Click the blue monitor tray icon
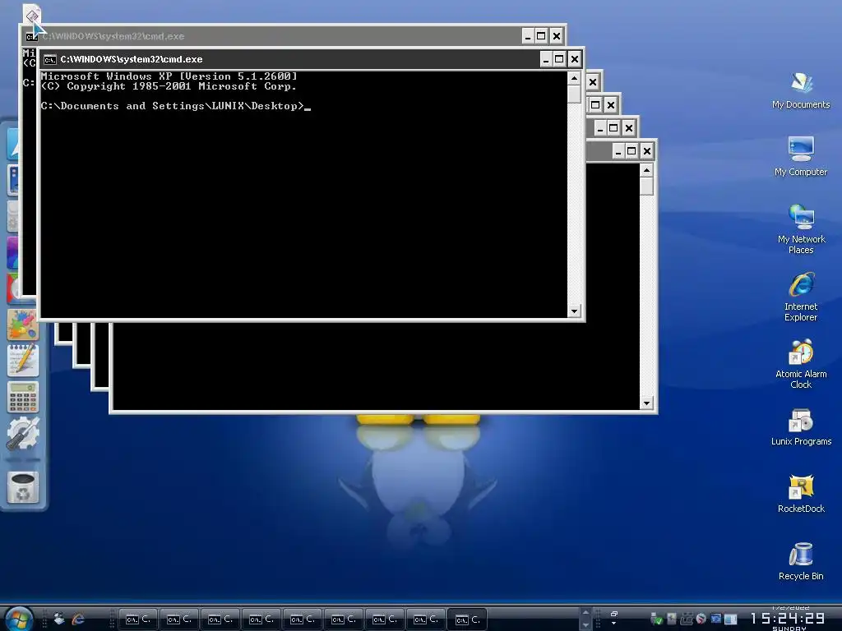 click(x=716, y=619)
